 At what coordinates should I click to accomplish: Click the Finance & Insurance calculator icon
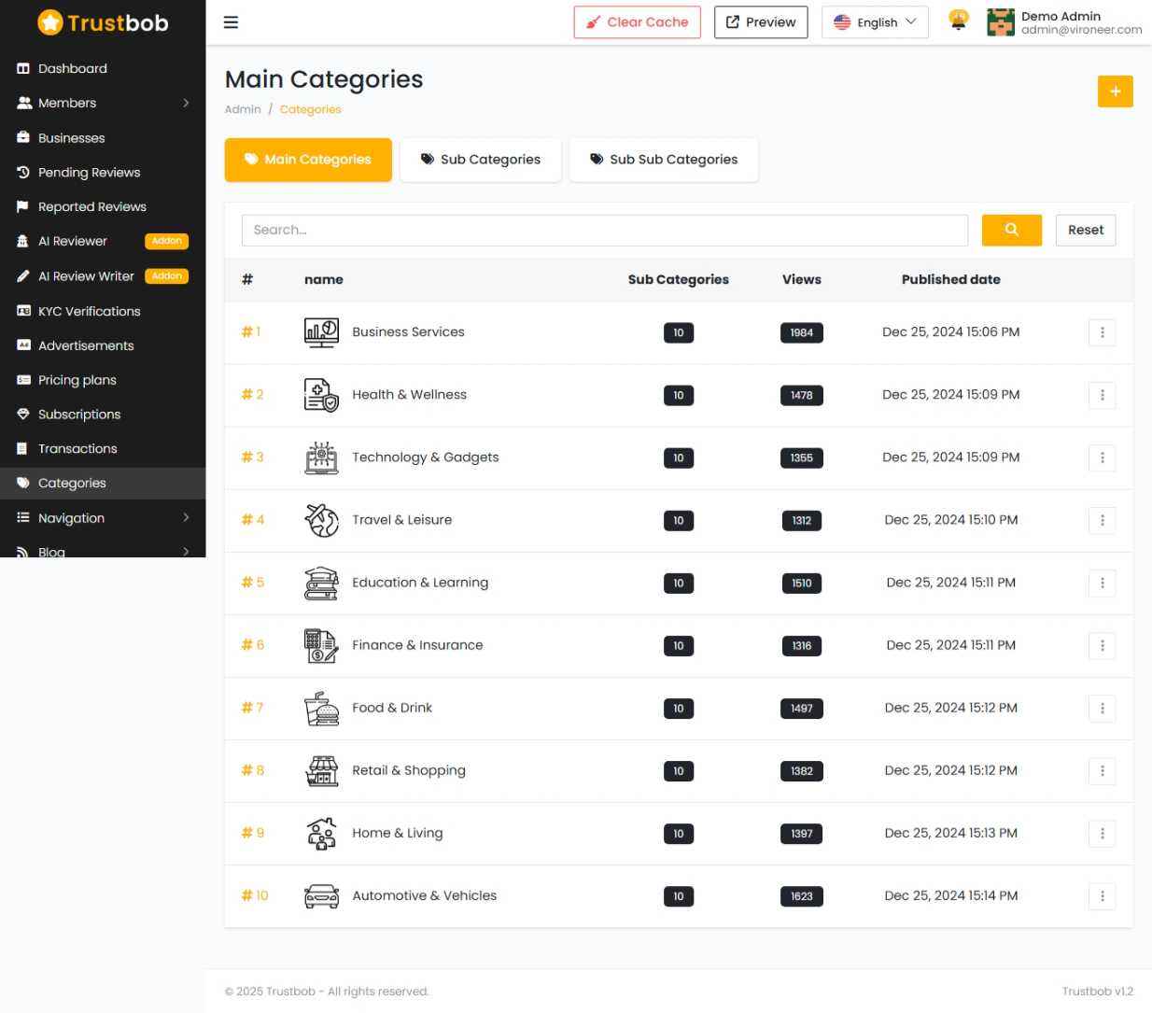pyautogui.click(x=321, y=645)
